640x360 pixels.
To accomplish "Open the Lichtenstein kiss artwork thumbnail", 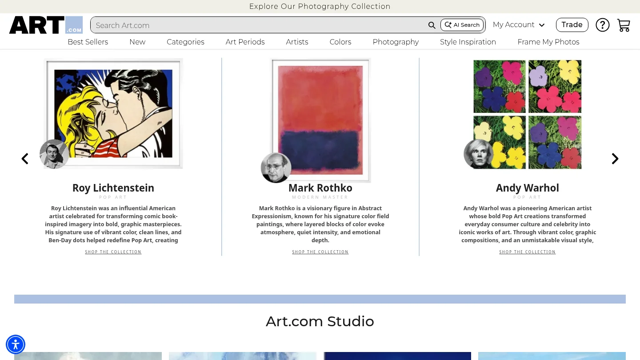I will pos(113,113).
